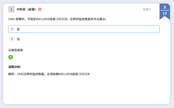174x108 pixels.
Task: Click the gray question number 3 badge
Action: [11, 9]
